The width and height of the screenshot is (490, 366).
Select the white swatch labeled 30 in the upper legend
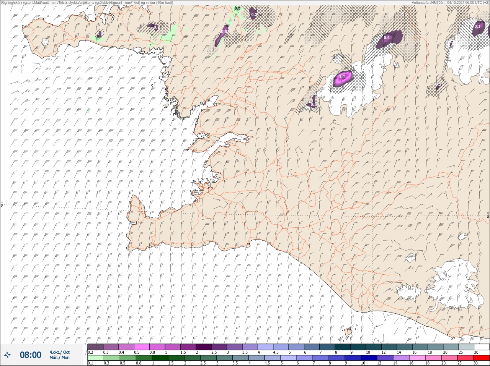(x=482, y=347)
